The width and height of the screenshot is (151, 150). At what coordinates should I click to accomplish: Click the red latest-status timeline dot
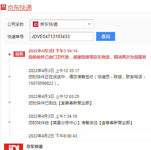(9, 54)
